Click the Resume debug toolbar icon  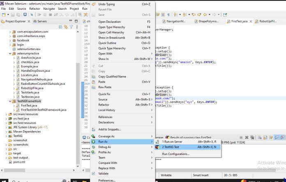pyautogui.click(x=39, y=15)
